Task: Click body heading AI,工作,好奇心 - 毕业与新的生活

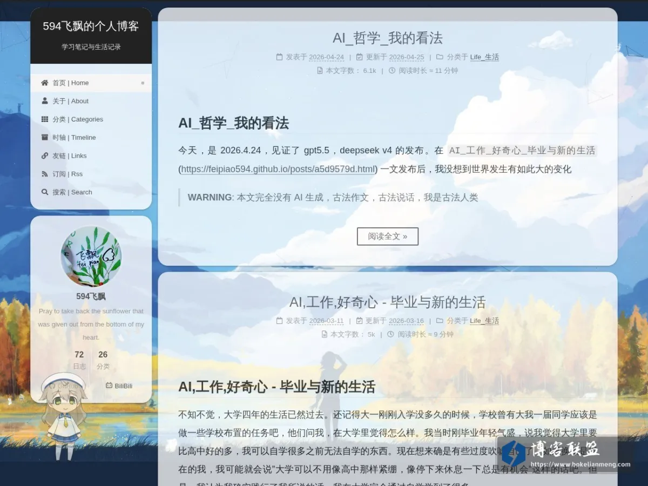Action: click(276, 387)
